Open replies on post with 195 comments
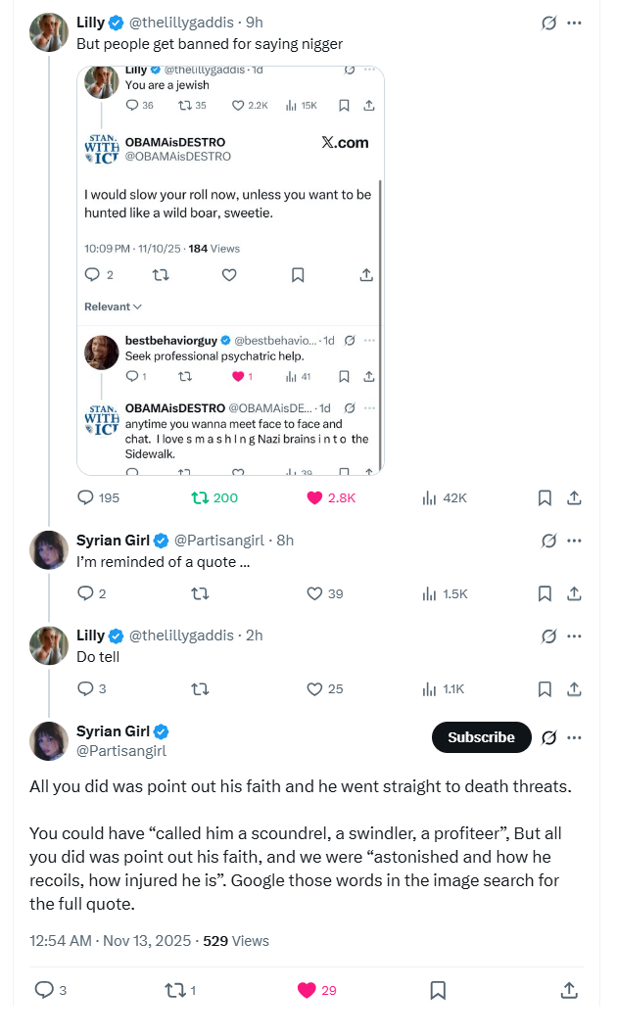The width and height of the screenshot is (617, 1036). 87,497
